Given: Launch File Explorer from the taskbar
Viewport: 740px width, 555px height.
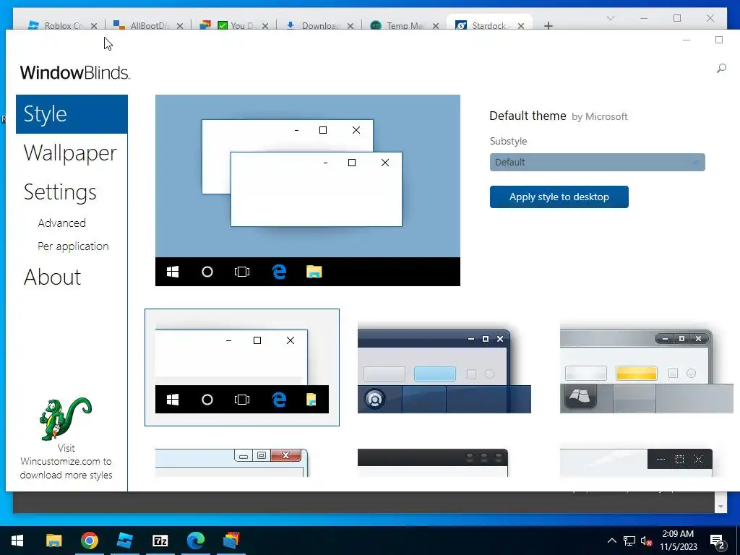Looking at the screenshot, I should [x=53, y=541].
